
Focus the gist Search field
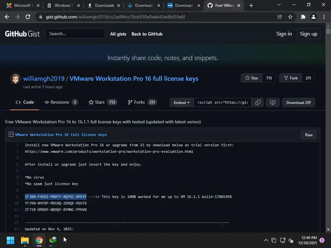coord(75,34)
